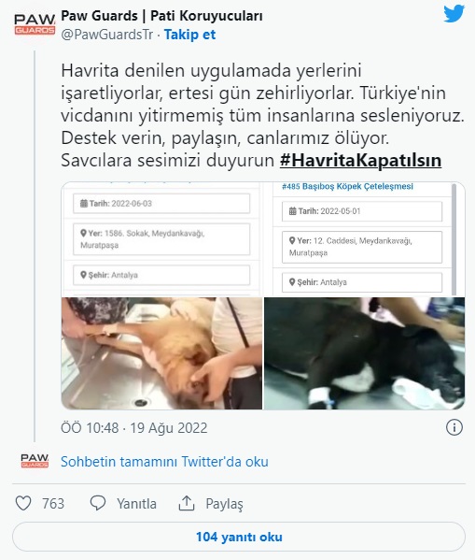Viewport: 475px width, 560px height.
Task: Open the left Havrita screenshot with 1586. Sokak
Action: (161, 239)
